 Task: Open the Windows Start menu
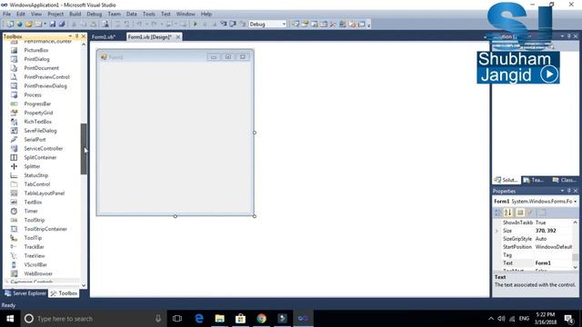(10, 319)
